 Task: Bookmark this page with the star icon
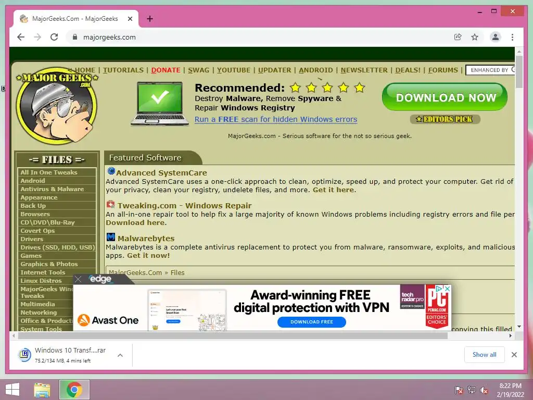coord(475,37)
